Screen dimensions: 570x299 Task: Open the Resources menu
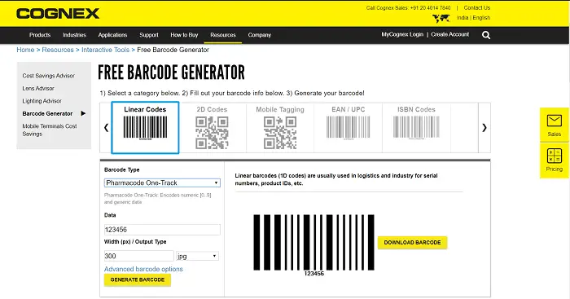point(223,35)
